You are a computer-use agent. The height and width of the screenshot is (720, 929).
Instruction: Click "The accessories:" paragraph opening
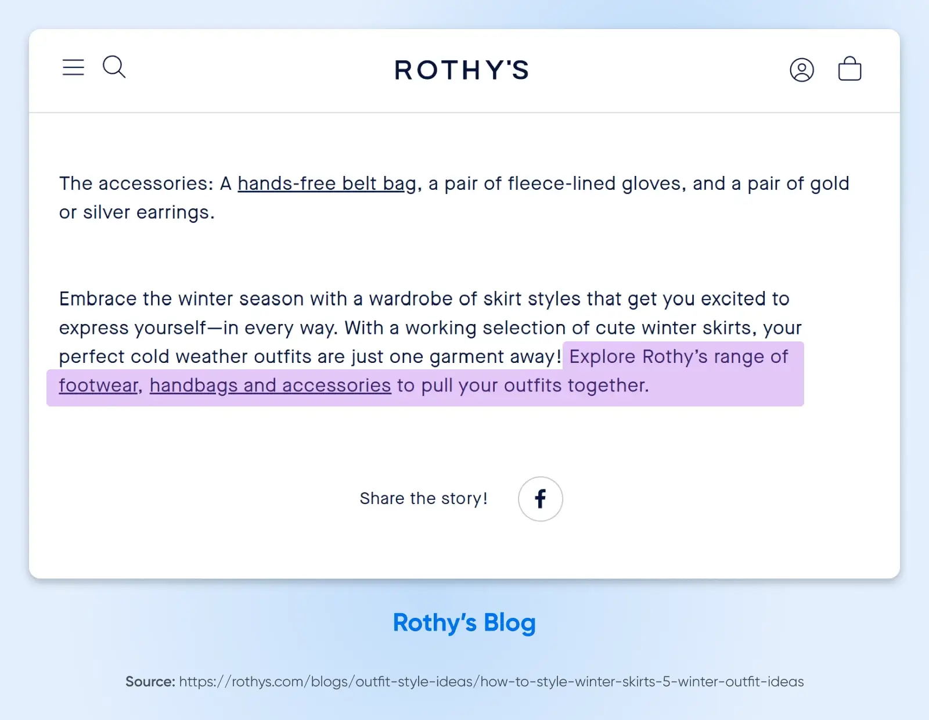pos(136,183)
